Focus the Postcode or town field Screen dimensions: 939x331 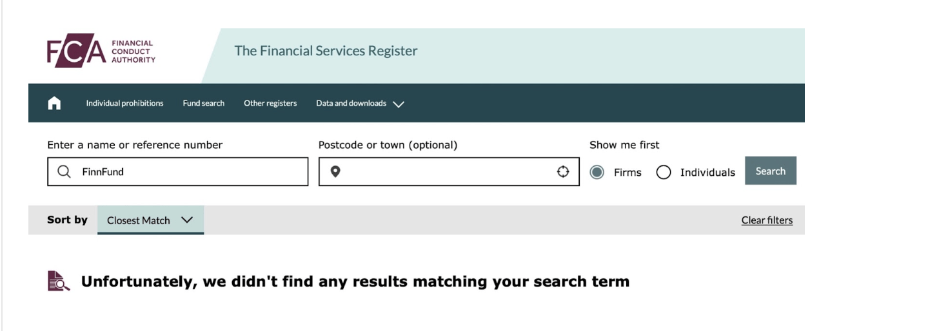[x=449, y=172]
